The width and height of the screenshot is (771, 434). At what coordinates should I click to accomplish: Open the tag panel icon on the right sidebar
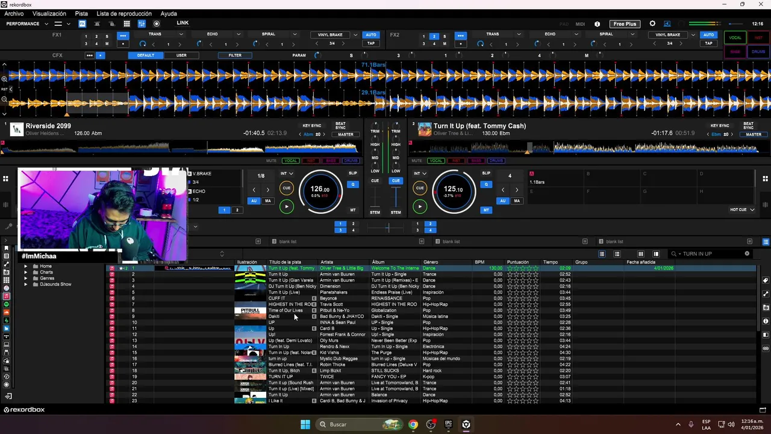(x=766, y=280)
